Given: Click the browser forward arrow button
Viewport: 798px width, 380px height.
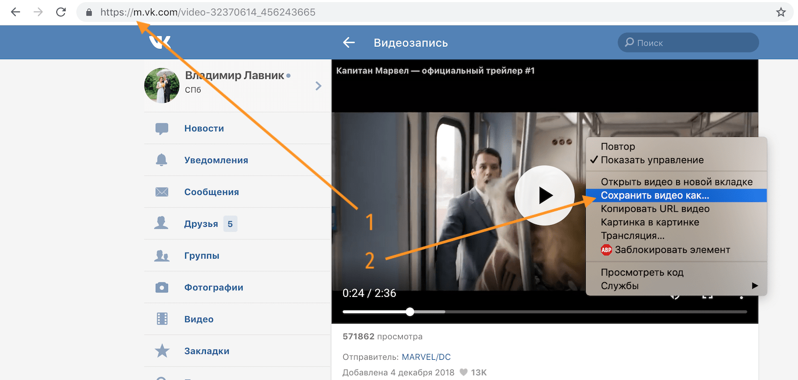Looking at the screenshot, I should 38,12.
